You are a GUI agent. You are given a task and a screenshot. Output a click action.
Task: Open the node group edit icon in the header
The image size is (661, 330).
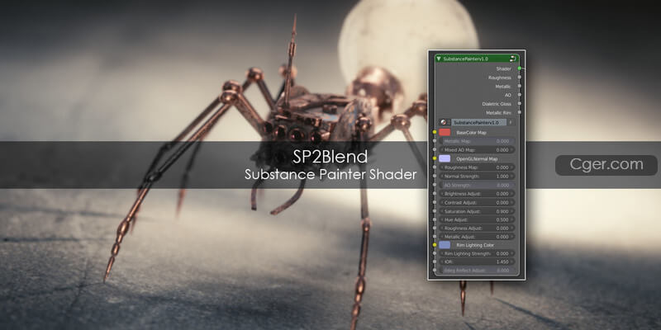coord(512,59)
